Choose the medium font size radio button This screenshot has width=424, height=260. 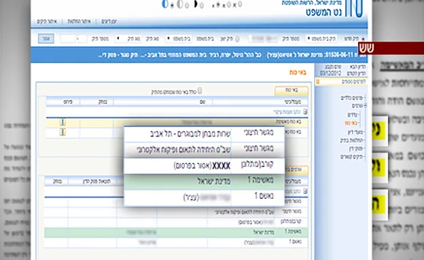229,5
